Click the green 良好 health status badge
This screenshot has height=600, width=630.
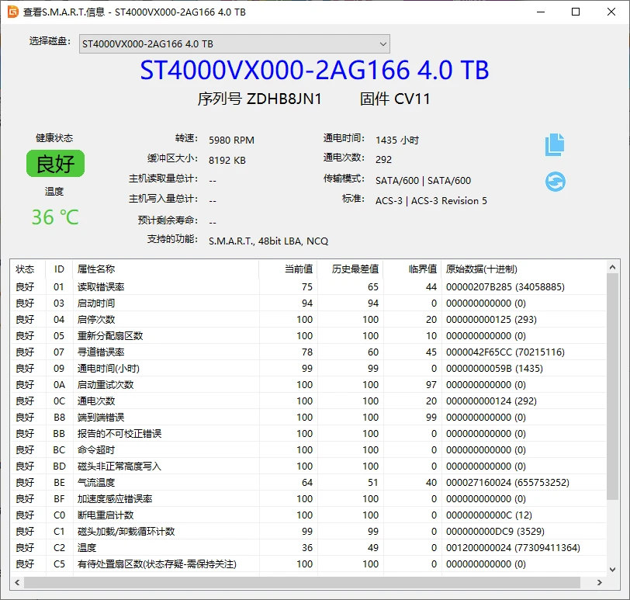pyautogui.click(x=55, y=164)
